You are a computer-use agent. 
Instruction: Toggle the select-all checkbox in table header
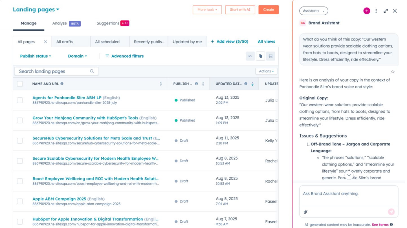pos(20,84)
